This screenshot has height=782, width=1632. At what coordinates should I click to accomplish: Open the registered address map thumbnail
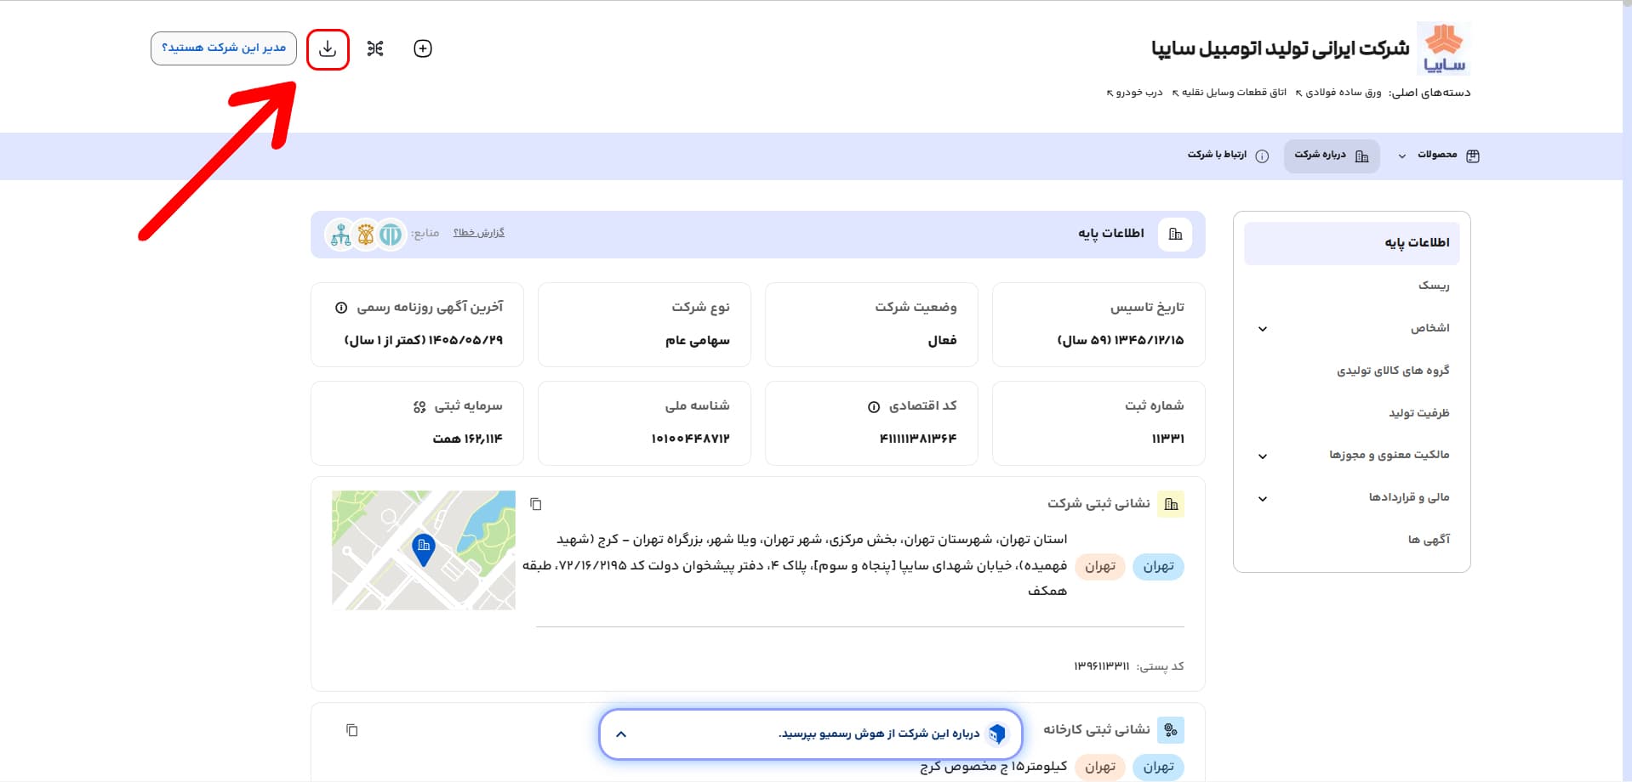tap(424, 550)
